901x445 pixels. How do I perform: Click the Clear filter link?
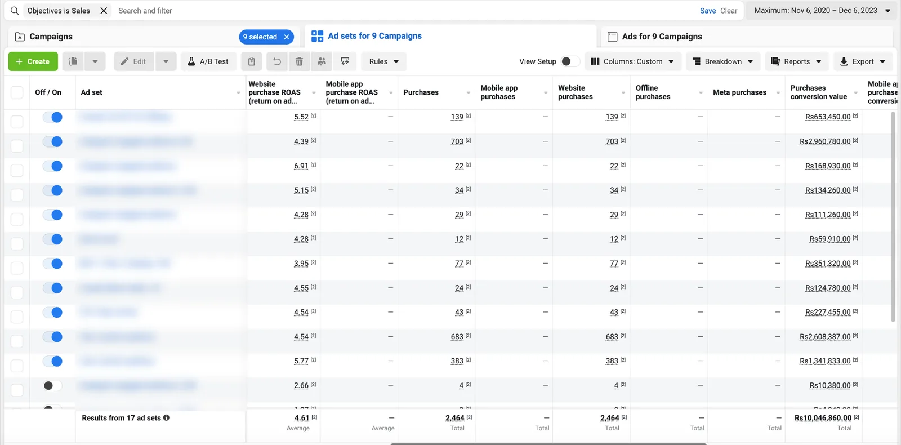729,11
